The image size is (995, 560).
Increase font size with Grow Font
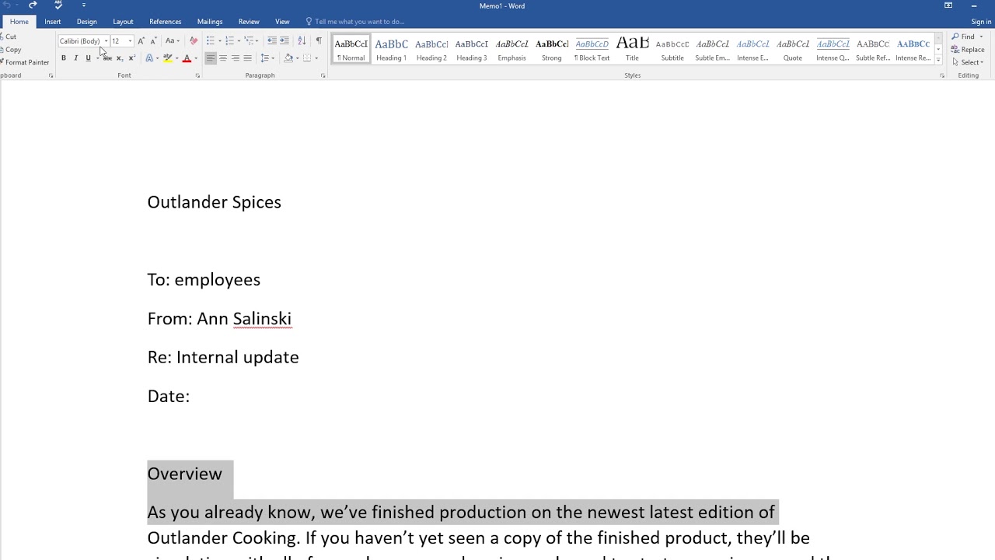141,40
